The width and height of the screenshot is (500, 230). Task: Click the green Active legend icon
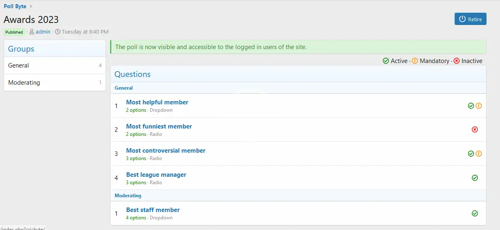[x=386, y=61]
